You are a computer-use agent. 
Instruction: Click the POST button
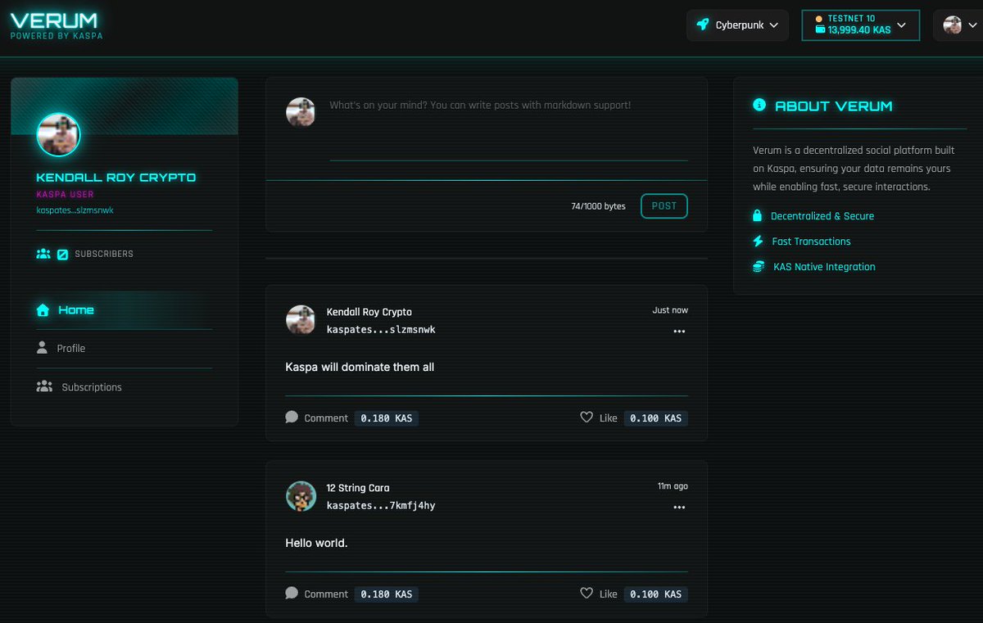(664, 206)
